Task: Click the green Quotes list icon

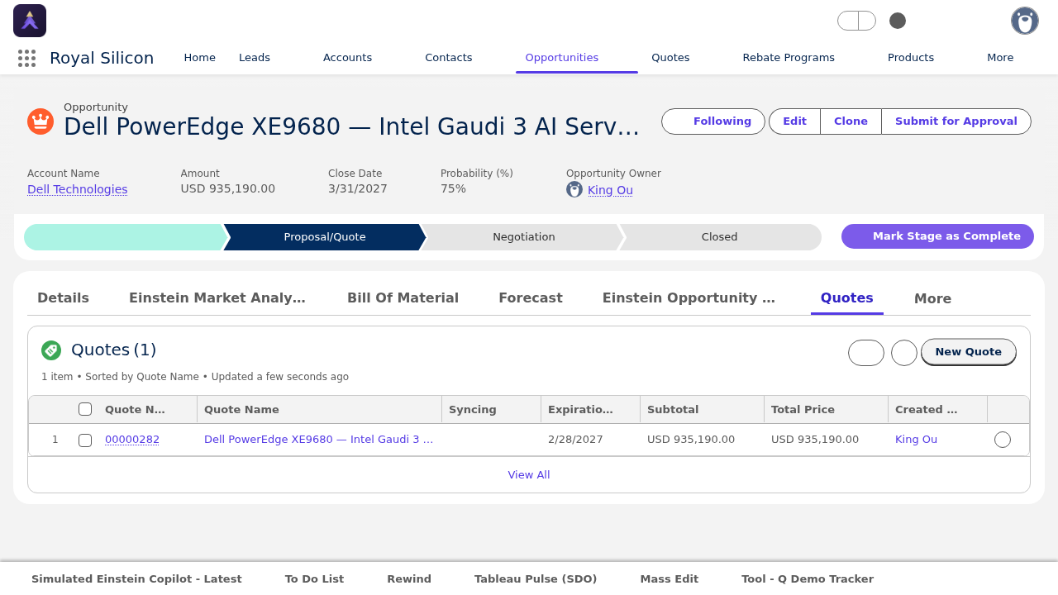Action: click(51, 350)
